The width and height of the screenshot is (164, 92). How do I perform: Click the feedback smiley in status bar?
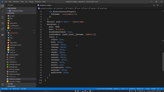point(158,89)
